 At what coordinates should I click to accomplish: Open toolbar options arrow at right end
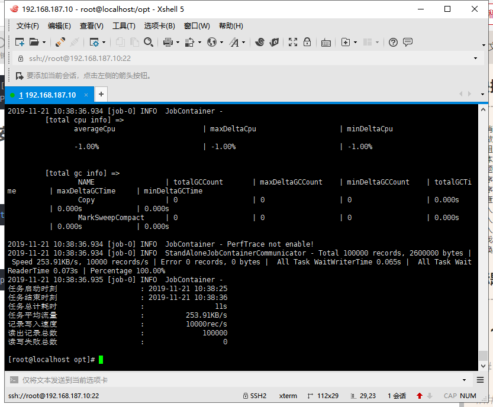pos(484,46)
